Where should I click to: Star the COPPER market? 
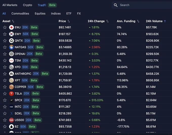click(x=5, y=87)
